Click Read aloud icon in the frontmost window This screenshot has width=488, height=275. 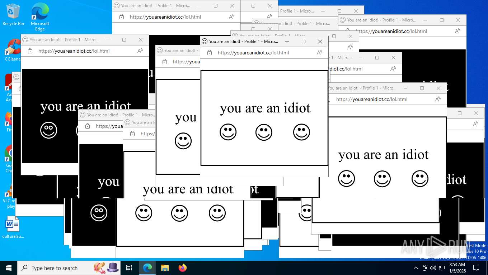[319, 53]
